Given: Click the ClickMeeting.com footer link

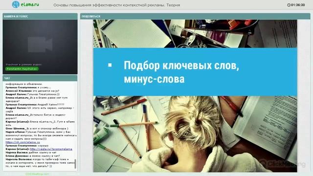Looking at the screenshot, I should 37,174.
